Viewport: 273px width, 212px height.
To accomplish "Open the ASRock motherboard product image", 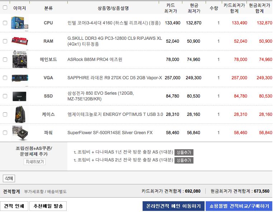I will (x=19, y=60).
